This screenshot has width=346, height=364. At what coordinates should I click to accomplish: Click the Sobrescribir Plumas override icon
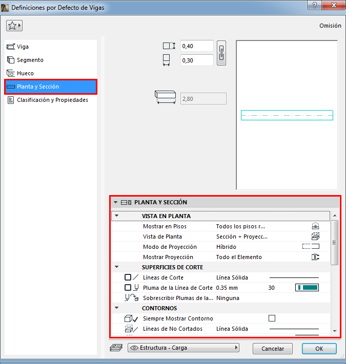pyautogui.click(x=132, y=297)
